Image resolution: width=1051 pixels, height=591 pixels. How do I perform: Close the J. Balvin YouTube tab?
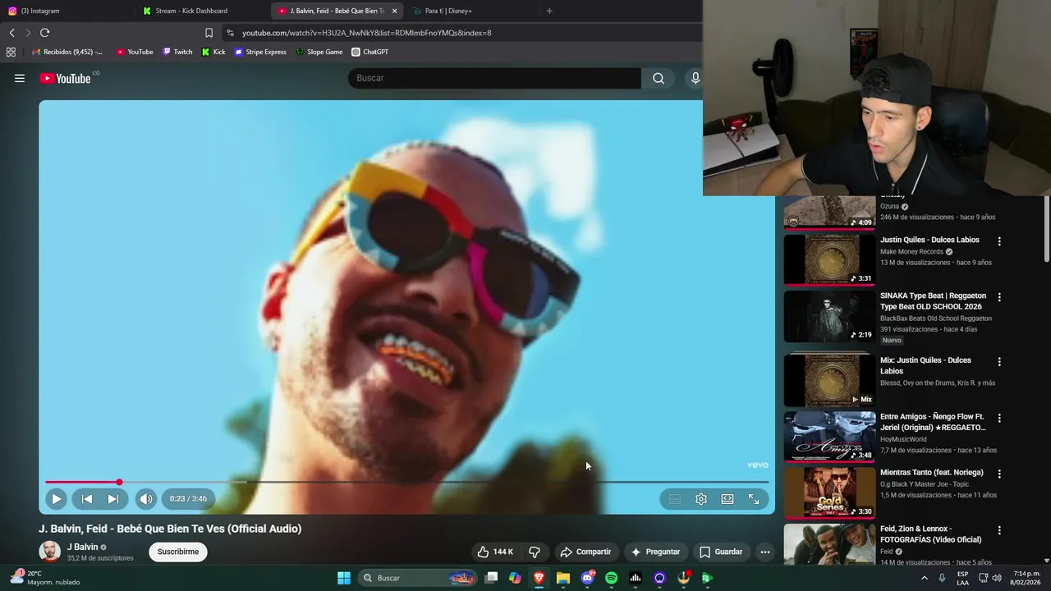(394, 11)
